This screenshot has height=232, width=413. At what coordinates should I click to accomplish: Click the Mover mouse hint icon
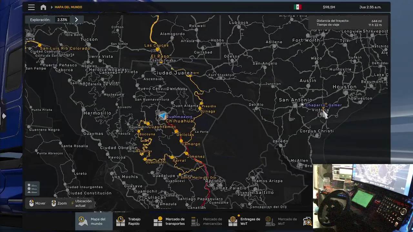tap(32, 203)
